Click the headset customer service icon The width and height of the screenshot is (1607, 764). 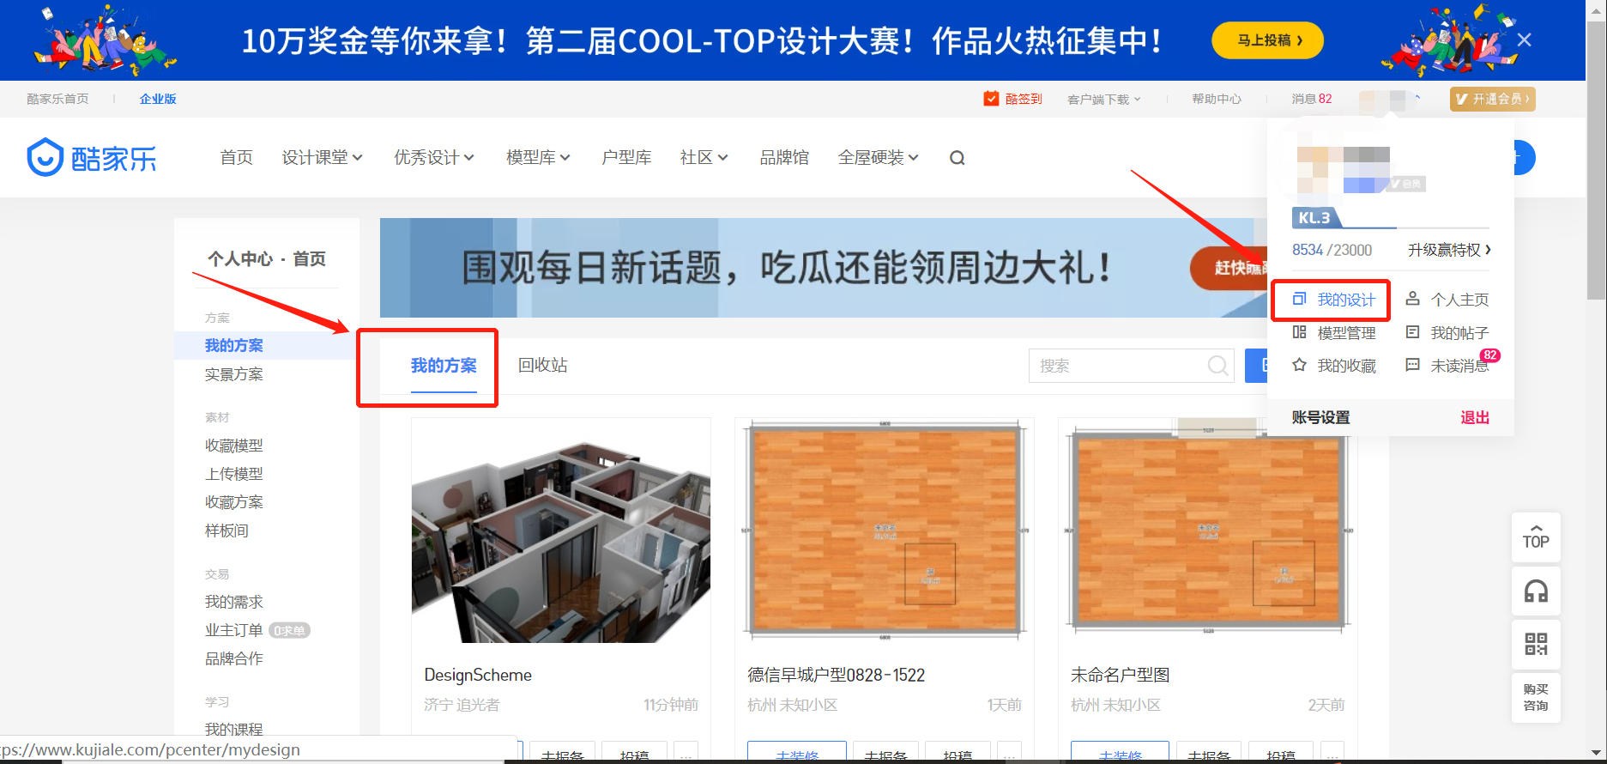point(1536,591)
